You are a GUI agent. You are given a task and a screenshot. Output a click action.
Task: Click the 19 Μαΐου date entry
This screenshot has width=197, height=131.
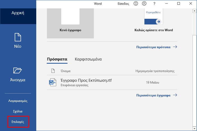pos(153,83)
